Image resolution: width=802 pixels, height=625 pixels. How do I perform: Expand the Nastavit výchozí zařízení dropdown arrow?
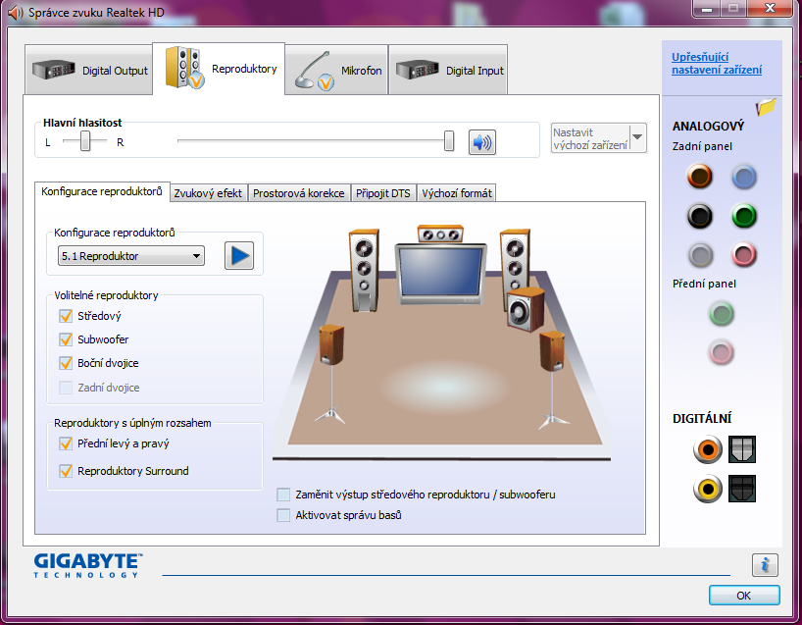tap(637, 137)
